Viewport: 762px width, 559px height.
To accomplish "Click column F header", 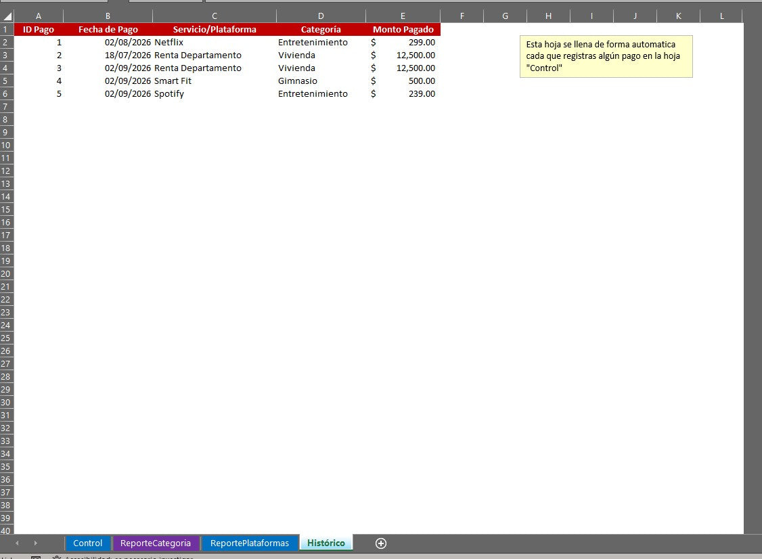I will (462, 16).
